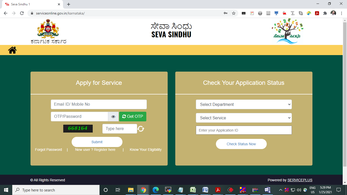Click the Email ID/Mobile No field
Viewport: 347px width, 195px height.
click(99, 104)
